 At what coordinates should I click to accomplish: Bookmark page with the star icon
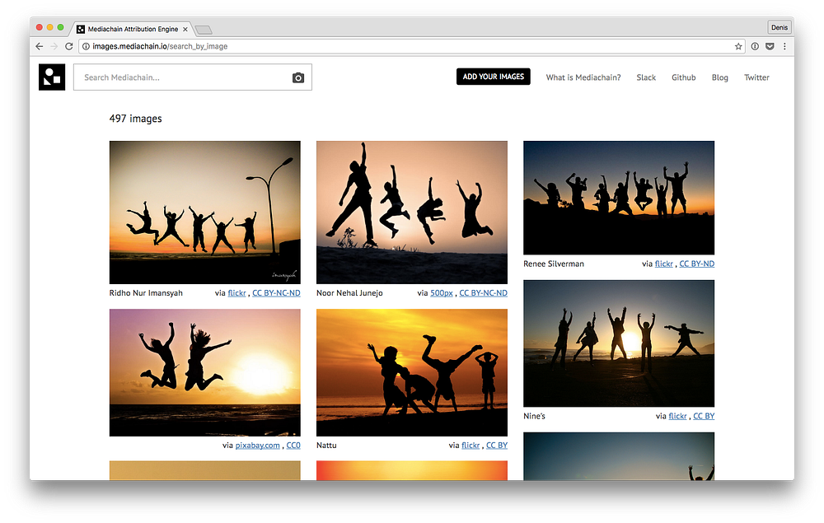tap(738, 46)
